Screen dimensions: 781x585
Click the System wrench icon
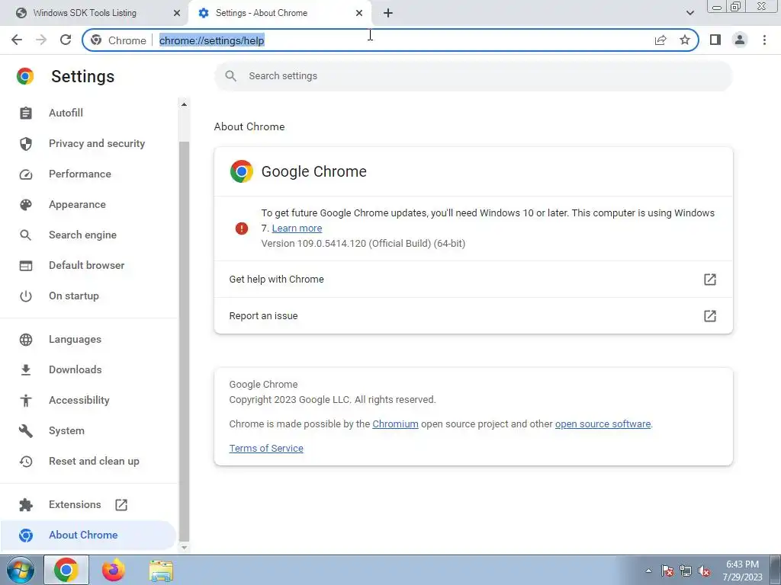(25, 431)
